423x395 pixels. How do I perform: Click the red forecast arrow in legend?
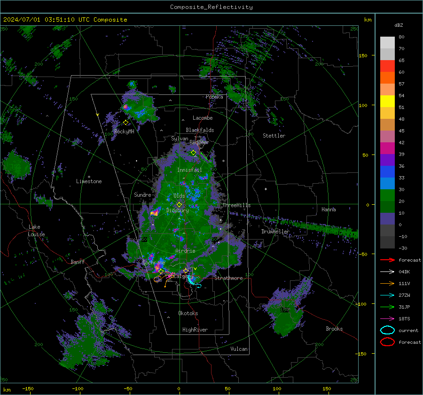pos(387,260)
